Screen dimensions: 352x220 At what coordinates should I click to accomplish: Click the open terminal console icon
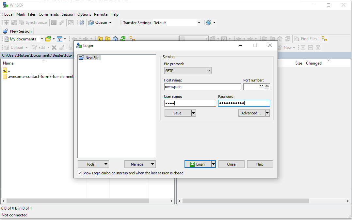pos(54,22)
